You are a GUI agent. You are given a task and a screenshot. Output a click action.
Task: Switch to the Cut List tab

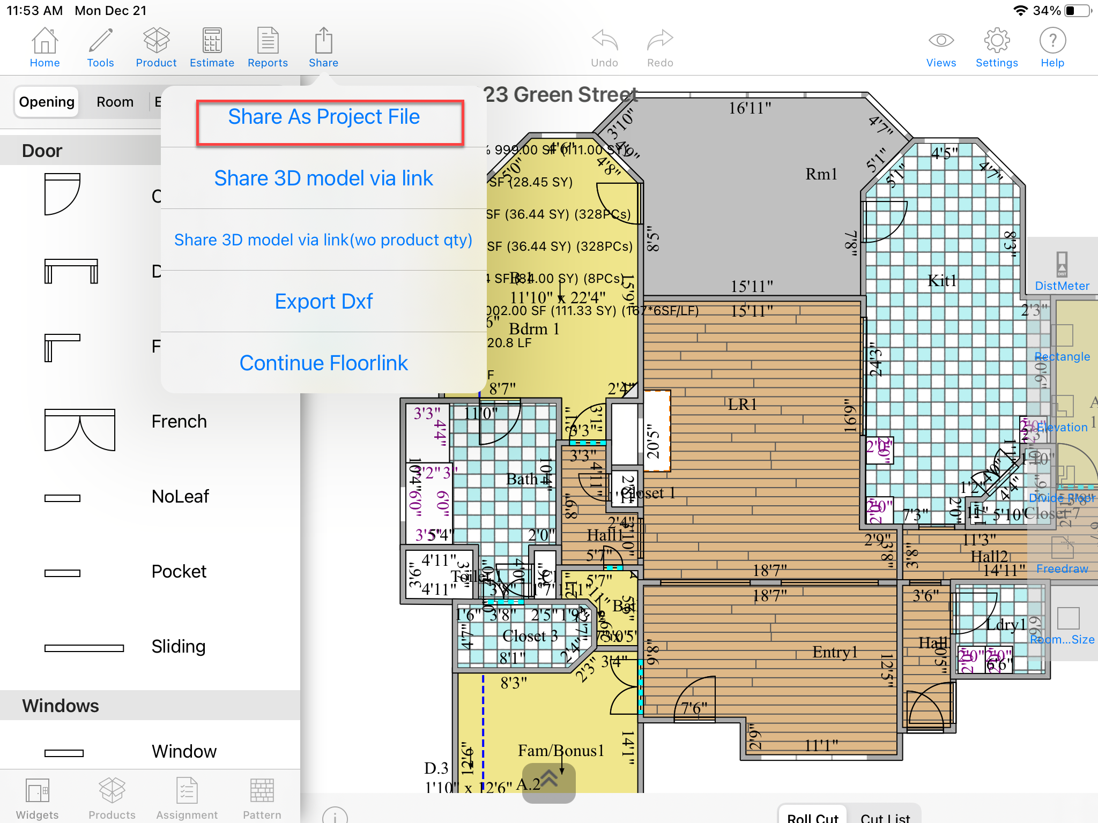click(885, 816)
